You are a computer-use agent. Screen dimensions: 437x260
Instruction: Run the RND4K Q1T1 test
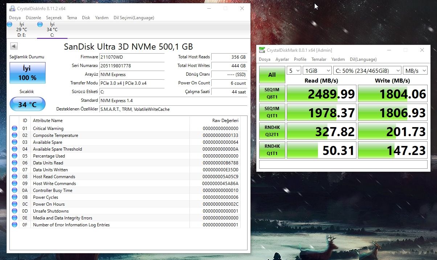(x=272, y=150)
